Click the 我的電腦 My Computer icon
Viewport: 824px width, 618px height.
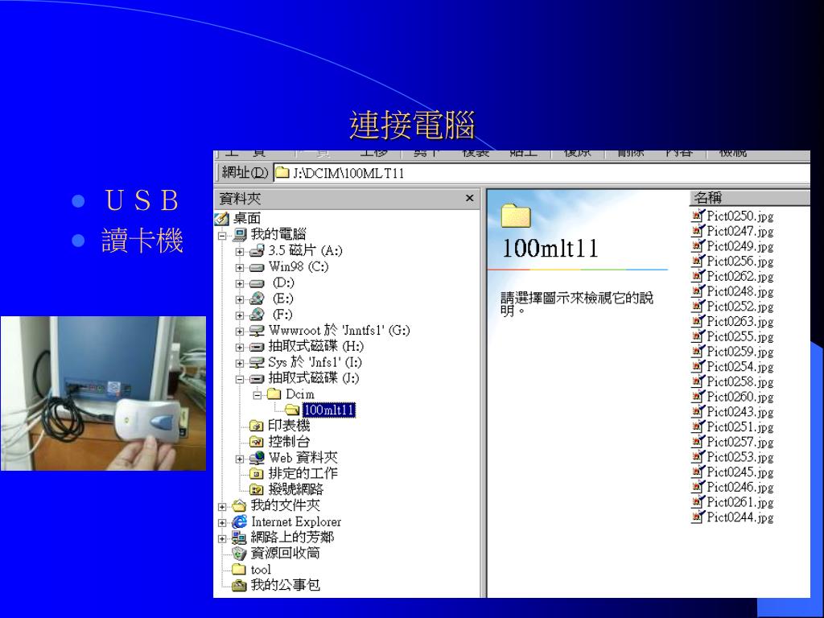239,234
